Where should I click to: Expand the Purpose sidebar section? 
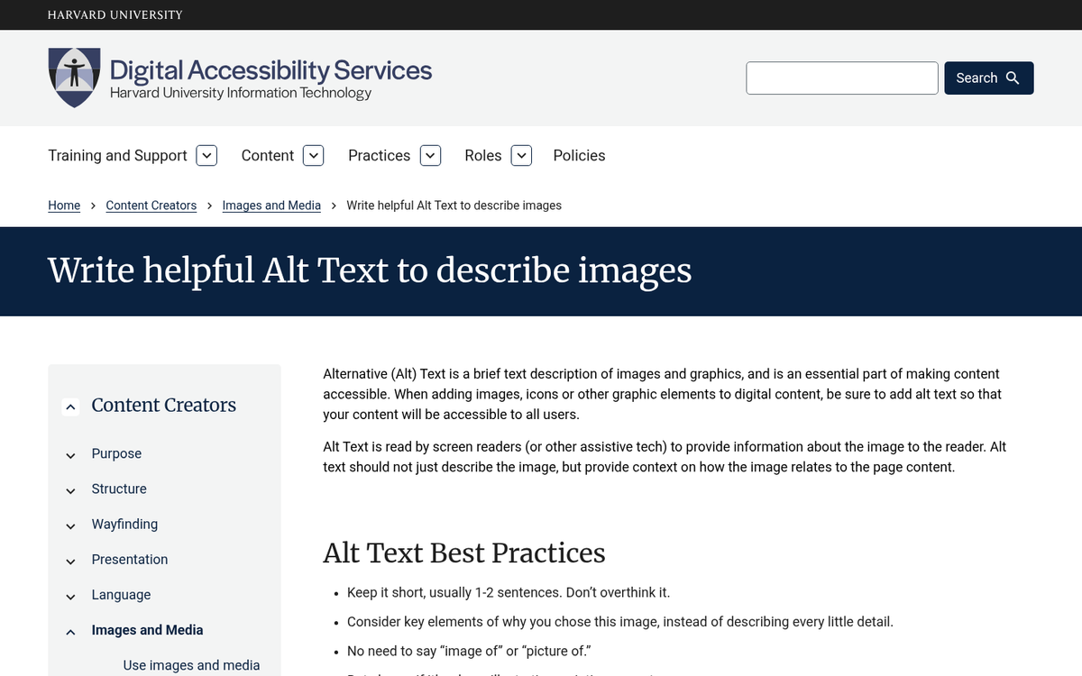tap(70, 455)
